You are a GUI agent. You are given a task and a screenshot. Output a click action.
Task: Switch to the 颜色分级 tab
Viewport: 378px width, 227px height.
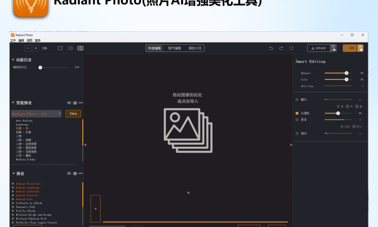(195, 48)
